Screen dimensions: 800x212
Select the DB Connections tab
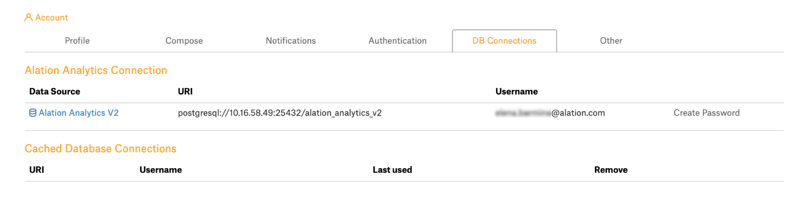click(x=504, y=41)
